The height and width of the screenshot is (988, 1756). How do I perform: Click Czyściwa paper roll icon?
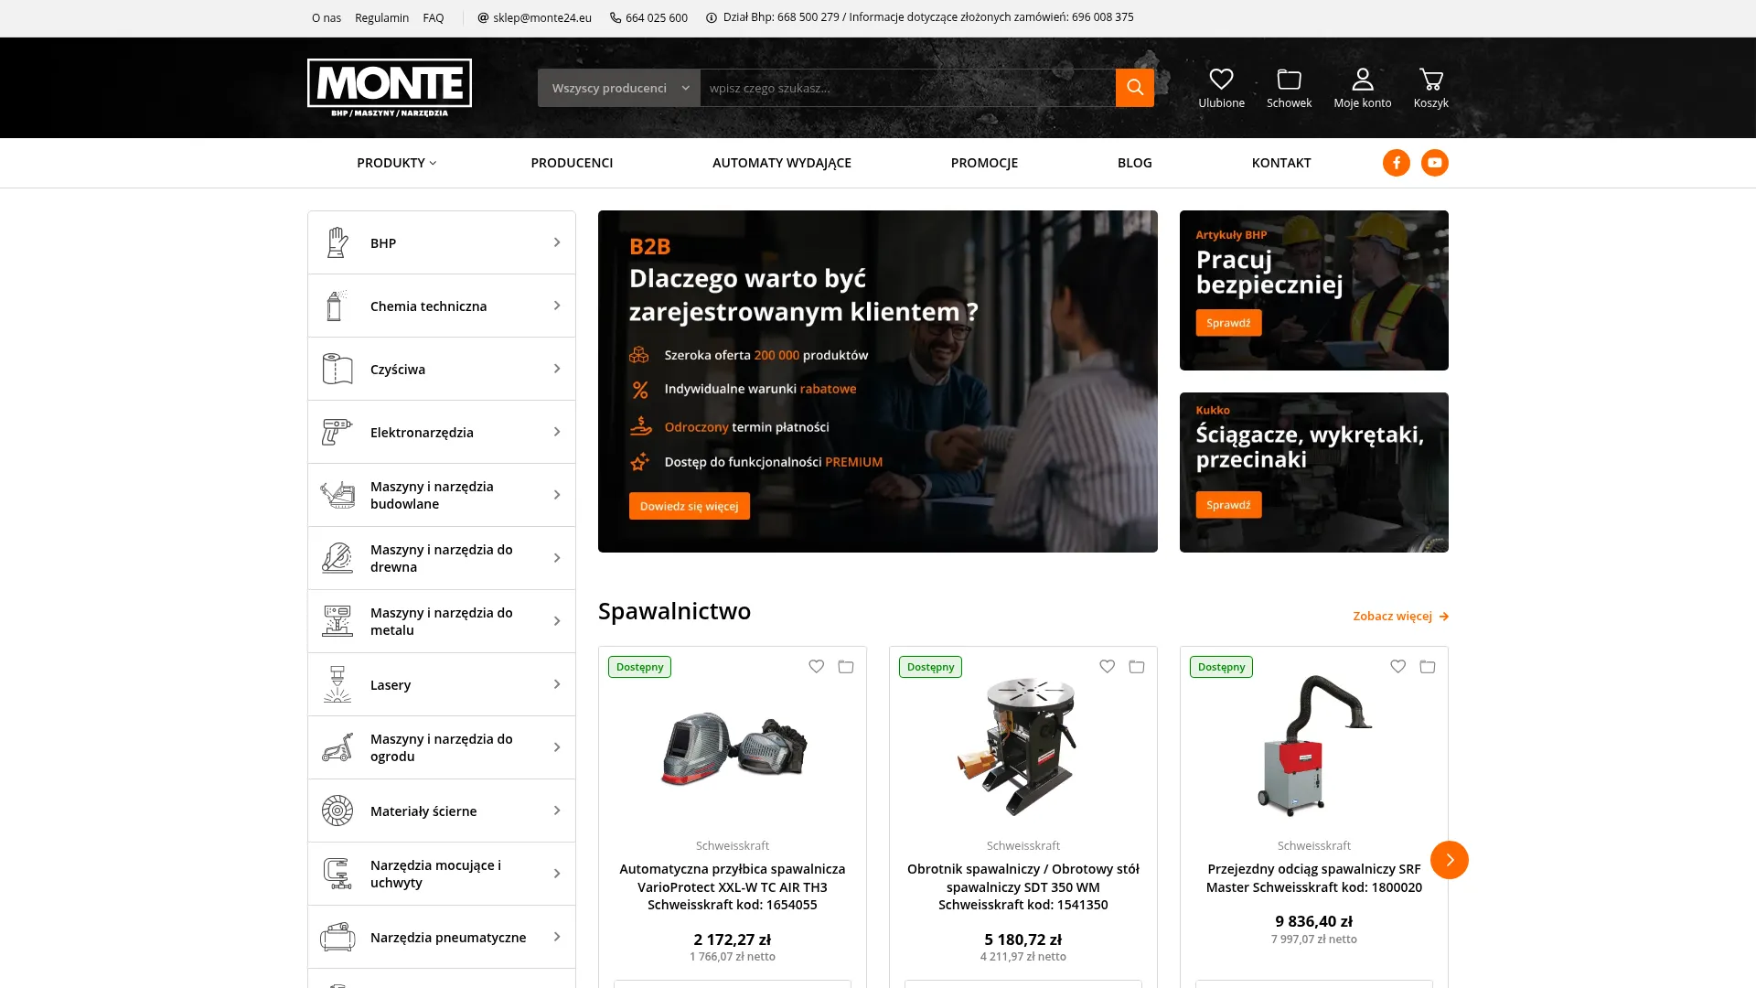click(337, 369)
